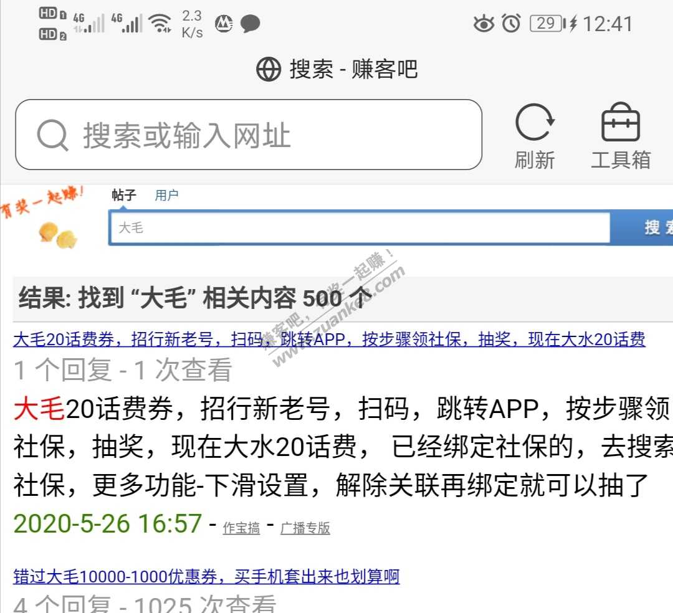Open the 错过大毛10000-1000优惠券 post link

pyautogui.click(x=206, y=576)
